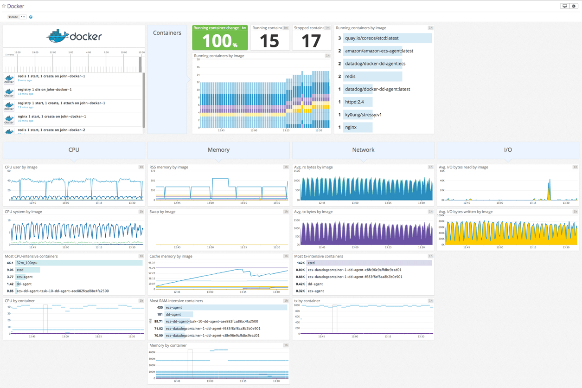Click the large Docker logo in the events widget
Viewport: 582px width, 388px height.
click(73, 36)
